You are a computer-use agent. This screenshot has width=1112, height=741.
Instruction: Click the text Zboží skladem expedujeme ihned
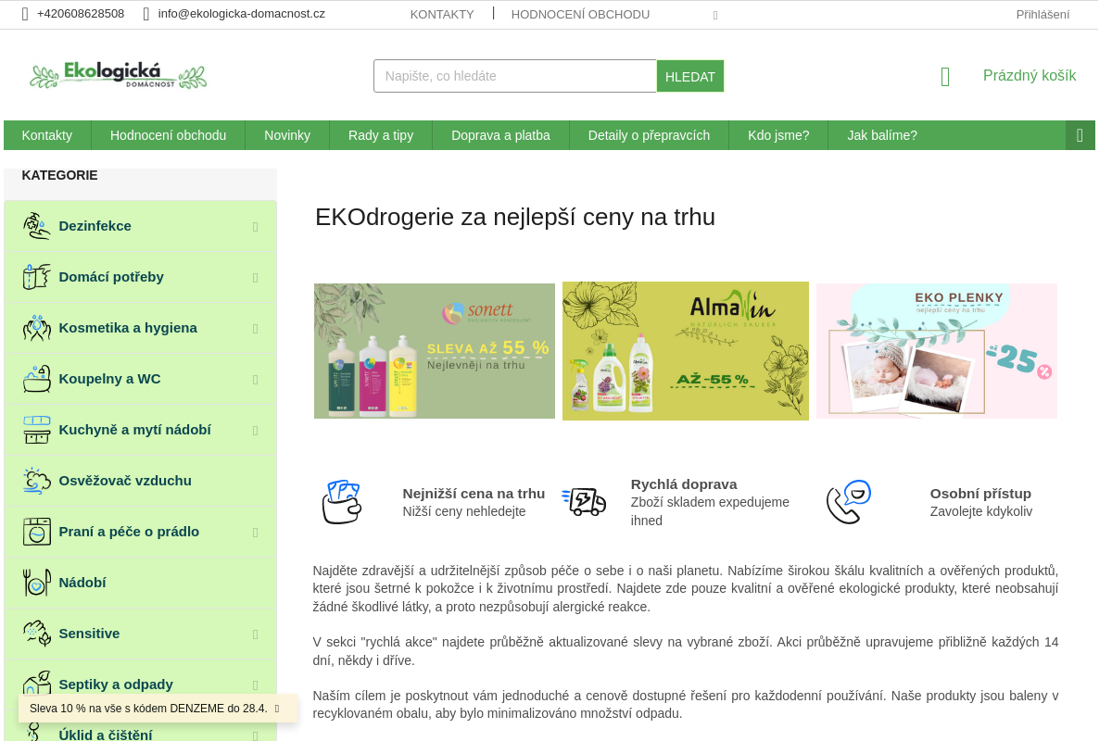710,511
